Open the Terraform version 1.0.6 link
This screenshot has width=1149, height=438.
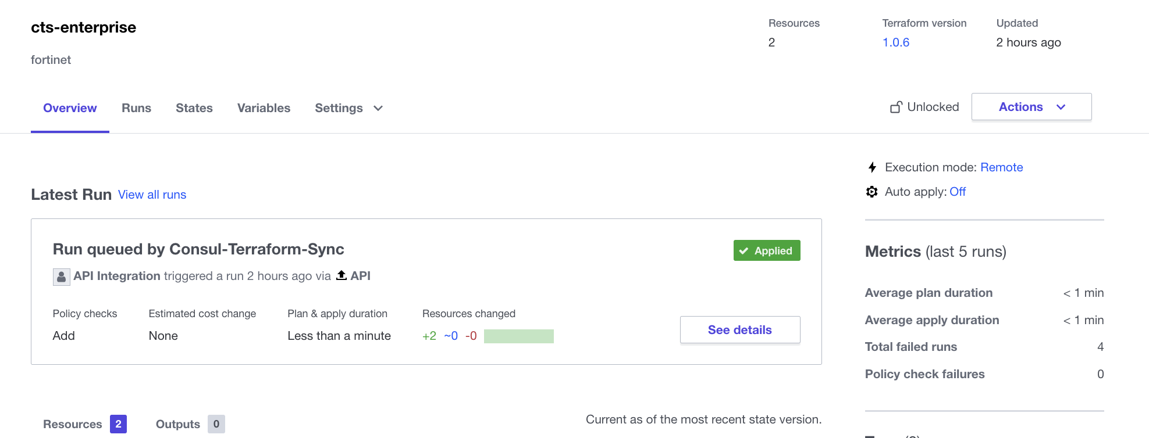pos(895,42)
